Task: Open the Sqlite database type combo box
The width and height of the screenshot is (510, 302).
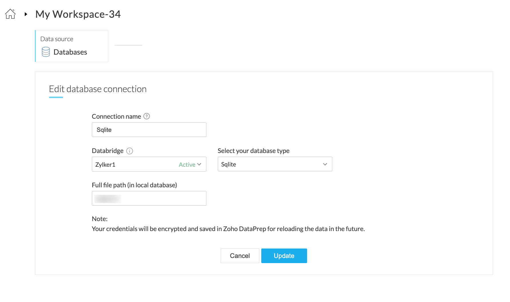Action: (269, 164)
